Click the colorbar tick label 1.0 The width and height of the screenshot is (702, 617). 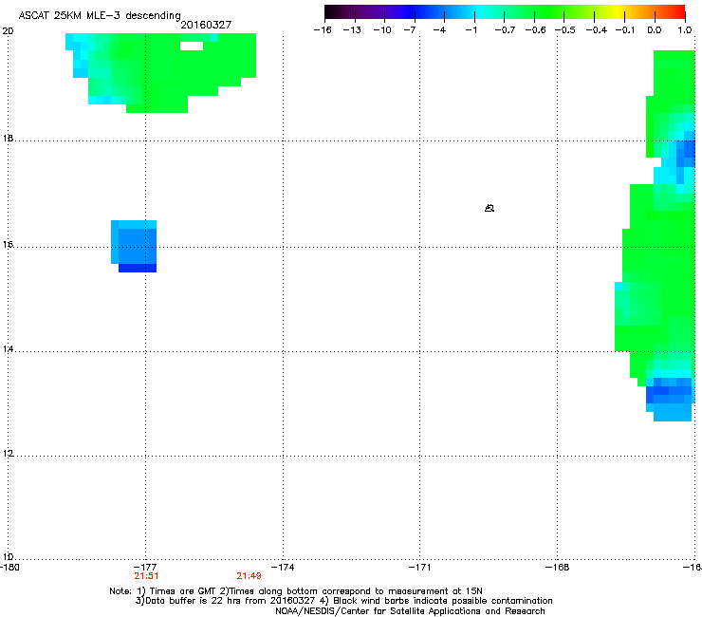tap(685, 30)
